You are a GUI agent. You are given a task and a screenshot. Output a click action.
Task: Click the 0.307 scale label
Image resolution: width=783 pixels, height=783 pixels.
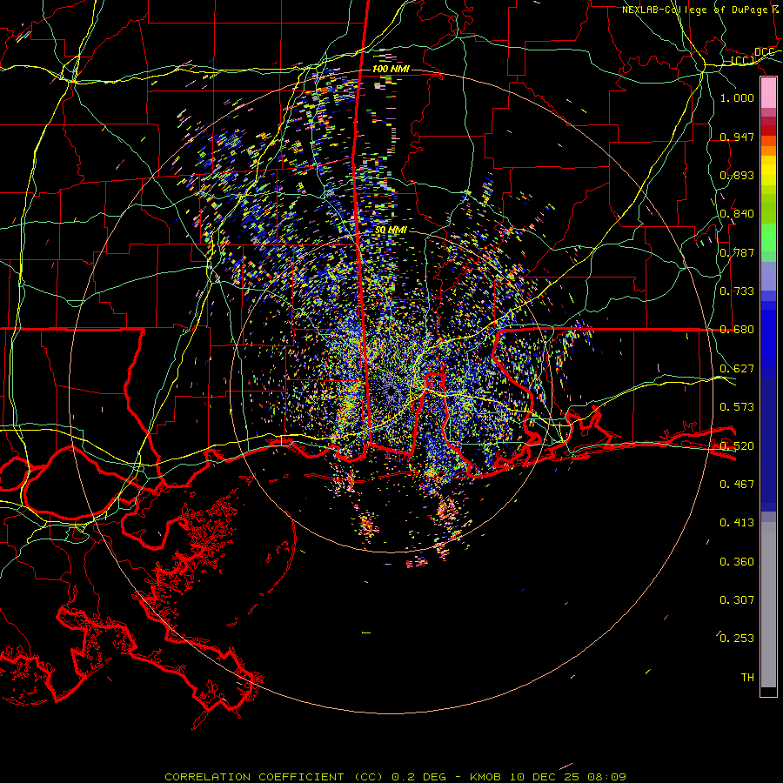click(x=737, y=600)
